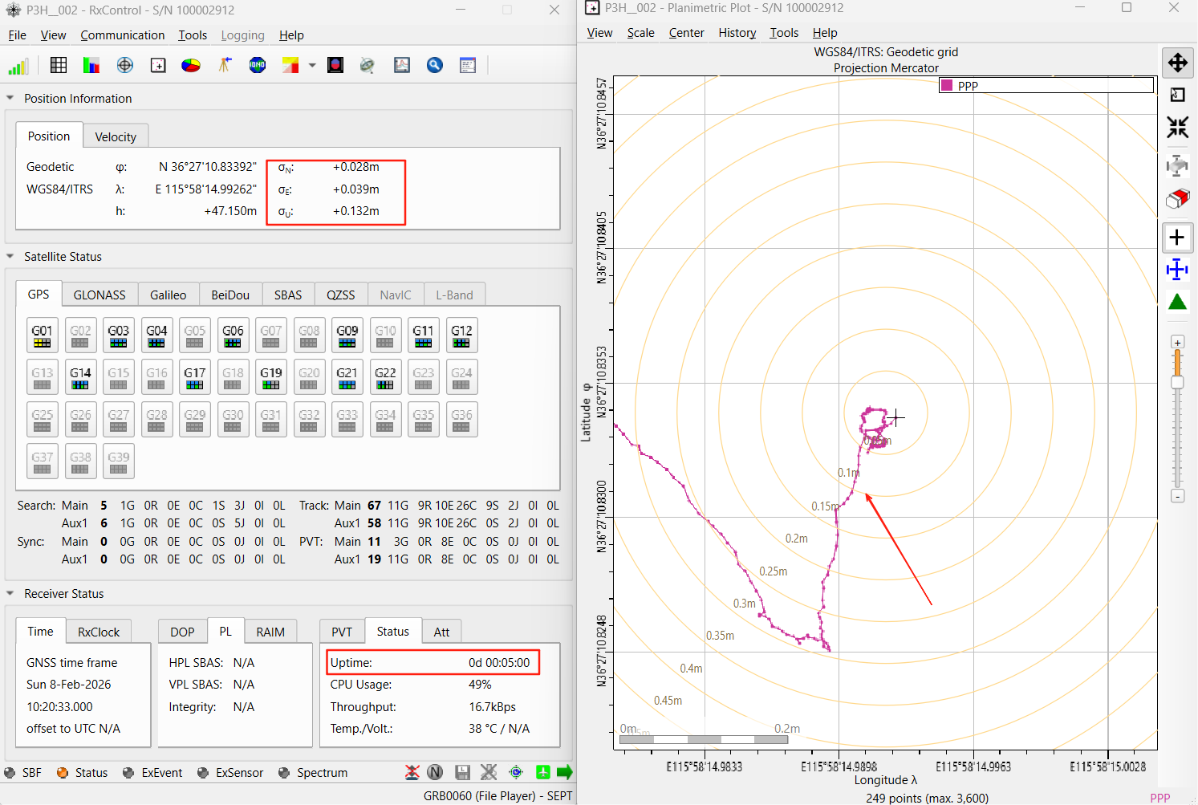Click the circled N status icon
Image resolution: width=1198 pixels, height=805 pixels.
point(435,772)
